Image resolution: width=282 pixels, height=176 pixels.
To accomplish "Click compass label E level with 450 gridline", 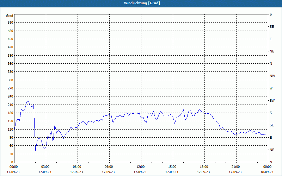I will [271, 39].
